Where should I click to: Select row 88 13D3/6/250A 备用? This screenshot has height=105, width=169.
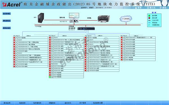[x=31, y=64]
